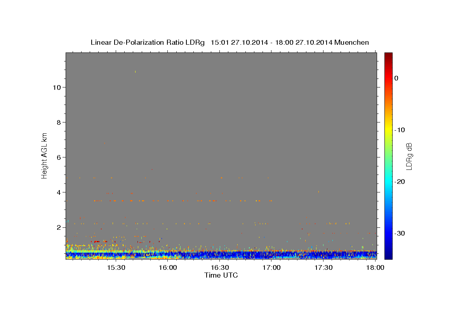
Task: Click the dark blue bottom of colorbar
Action: point(388,255)
